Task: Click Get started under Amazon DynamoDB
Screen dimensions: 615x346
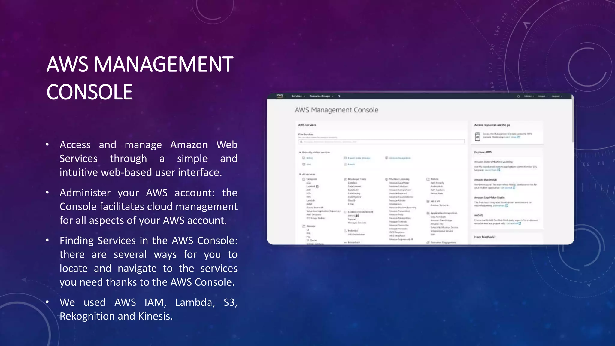Action: click(x=506, y=188)
